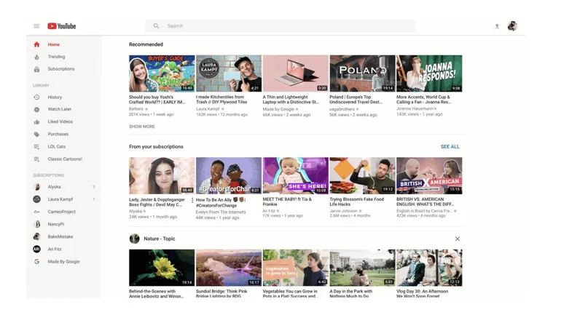561x315 pixels.
Task: Open Purchases in the sidebar
Action: coord(58,135)
